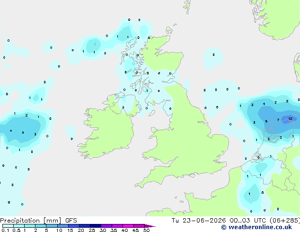Pick the 35 mm violet legend swatch
The height and width of the screenshot is (232, 300).
click(x=117, y=226)
